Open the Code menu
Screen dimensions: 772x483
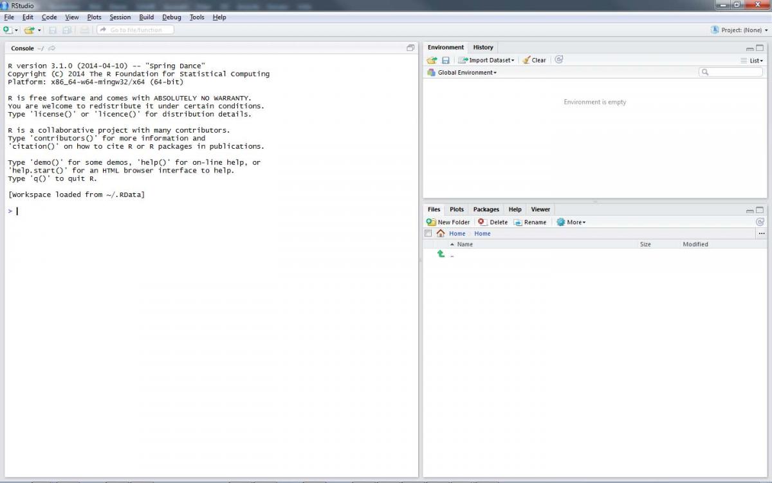[49, 17]
